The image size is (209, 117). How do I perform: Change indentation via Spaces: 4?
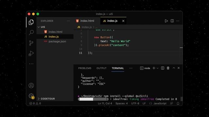point(121,103)
